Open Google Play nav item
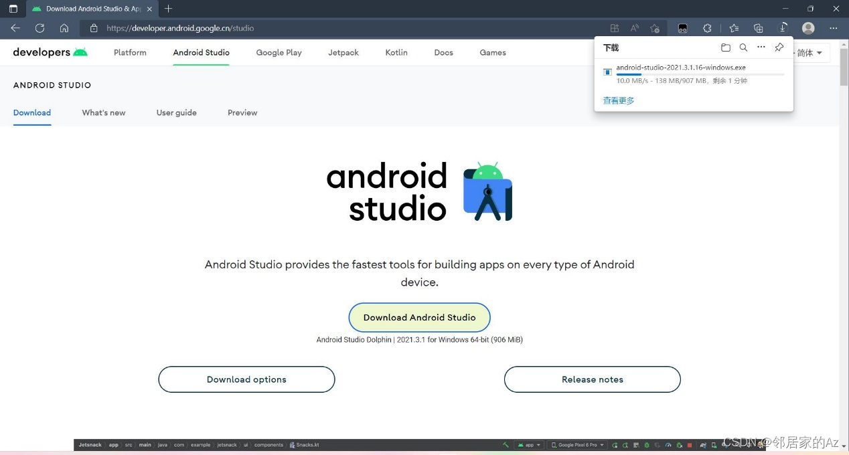 [279, 52]
